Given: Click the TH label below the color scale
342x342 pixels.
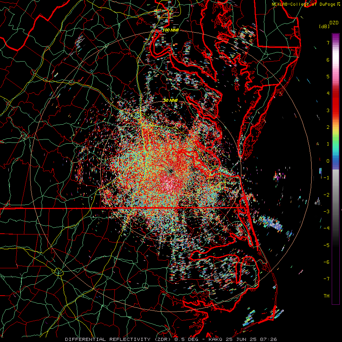Looking at the screenshot, I should click(326, 296).
